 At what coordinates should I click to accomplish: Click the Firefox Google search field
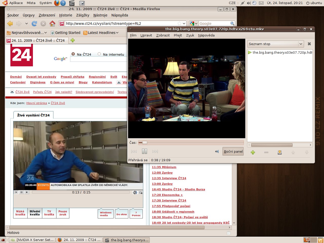[x=214, y=24]
